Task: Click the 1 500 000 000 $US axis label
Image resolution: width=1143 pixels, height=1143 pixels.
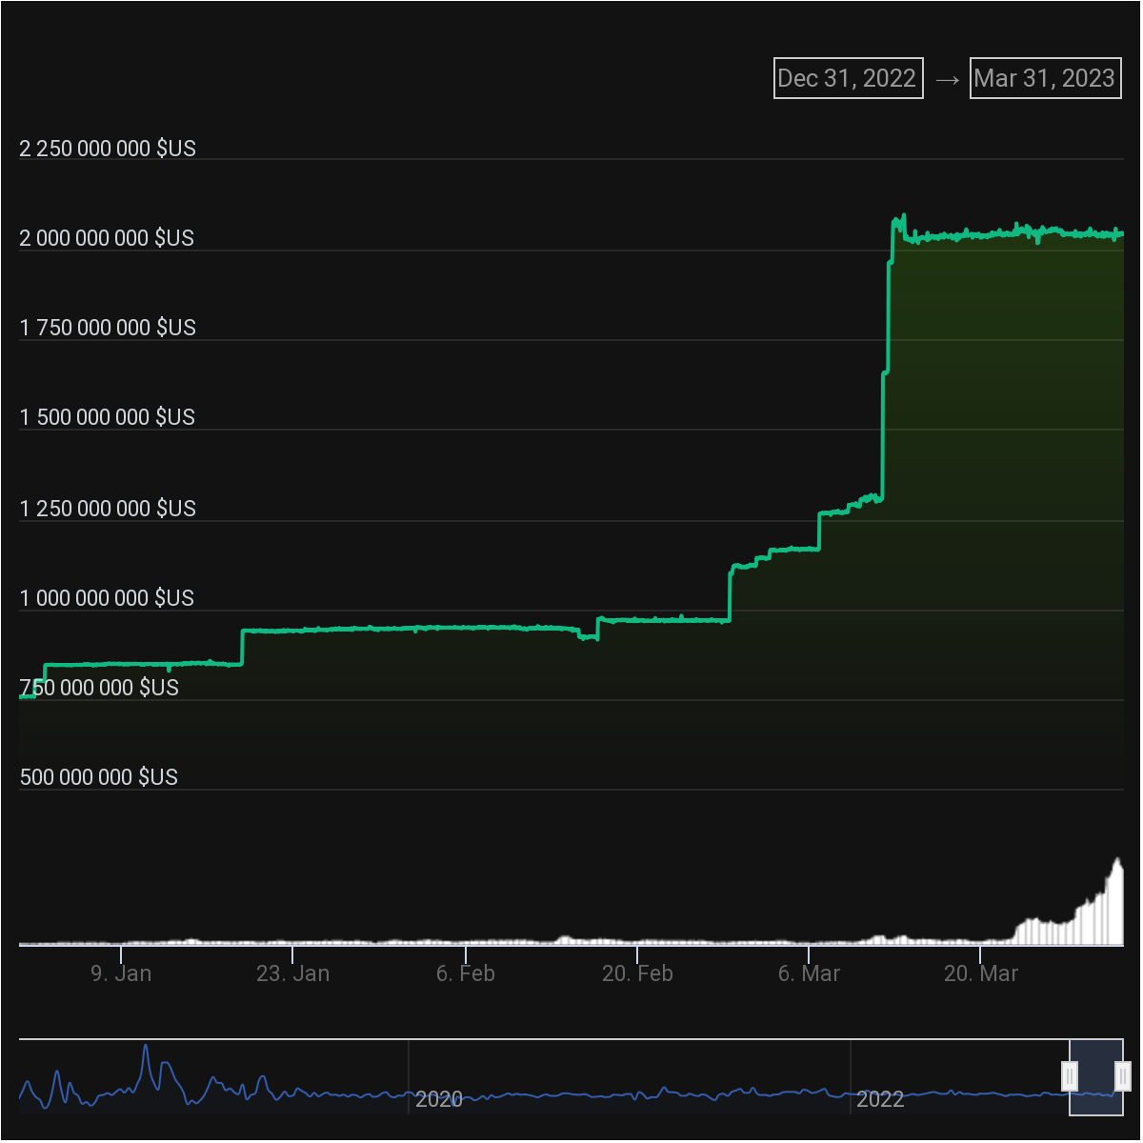Action: click(x=108, y=417)
